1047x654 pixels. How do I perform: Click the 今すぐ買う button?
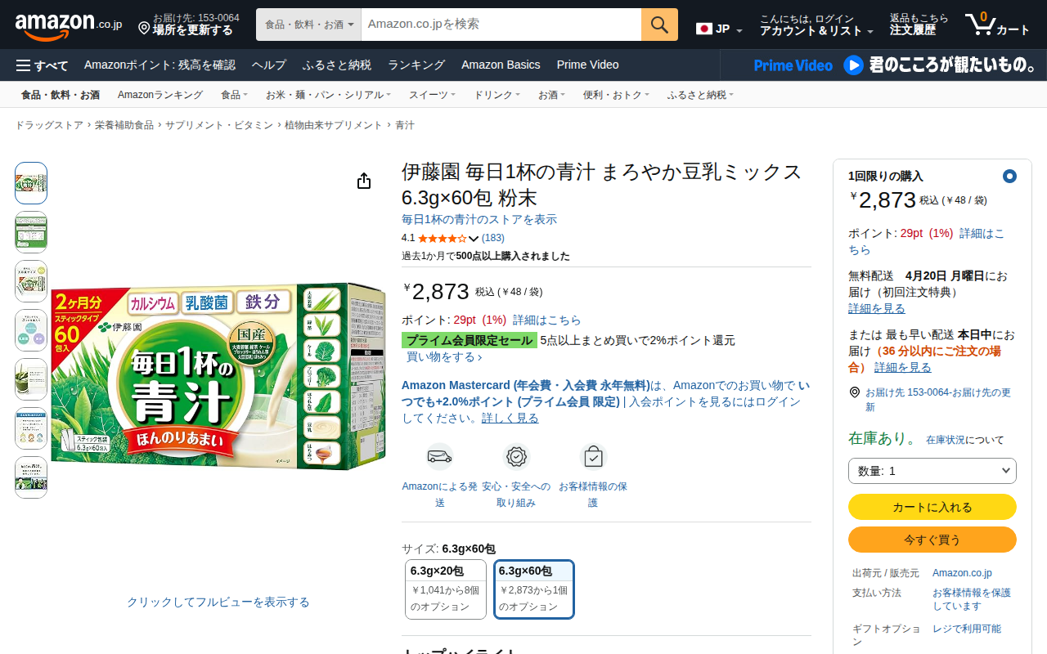[x=932, y=540]
